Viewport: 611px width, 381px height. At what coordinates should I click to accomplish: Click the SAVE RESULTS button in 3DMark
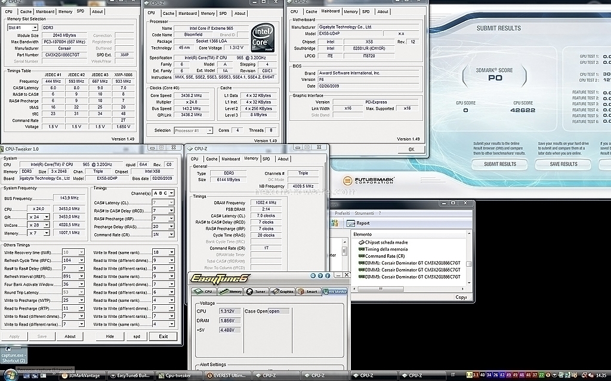click(563, 164)
